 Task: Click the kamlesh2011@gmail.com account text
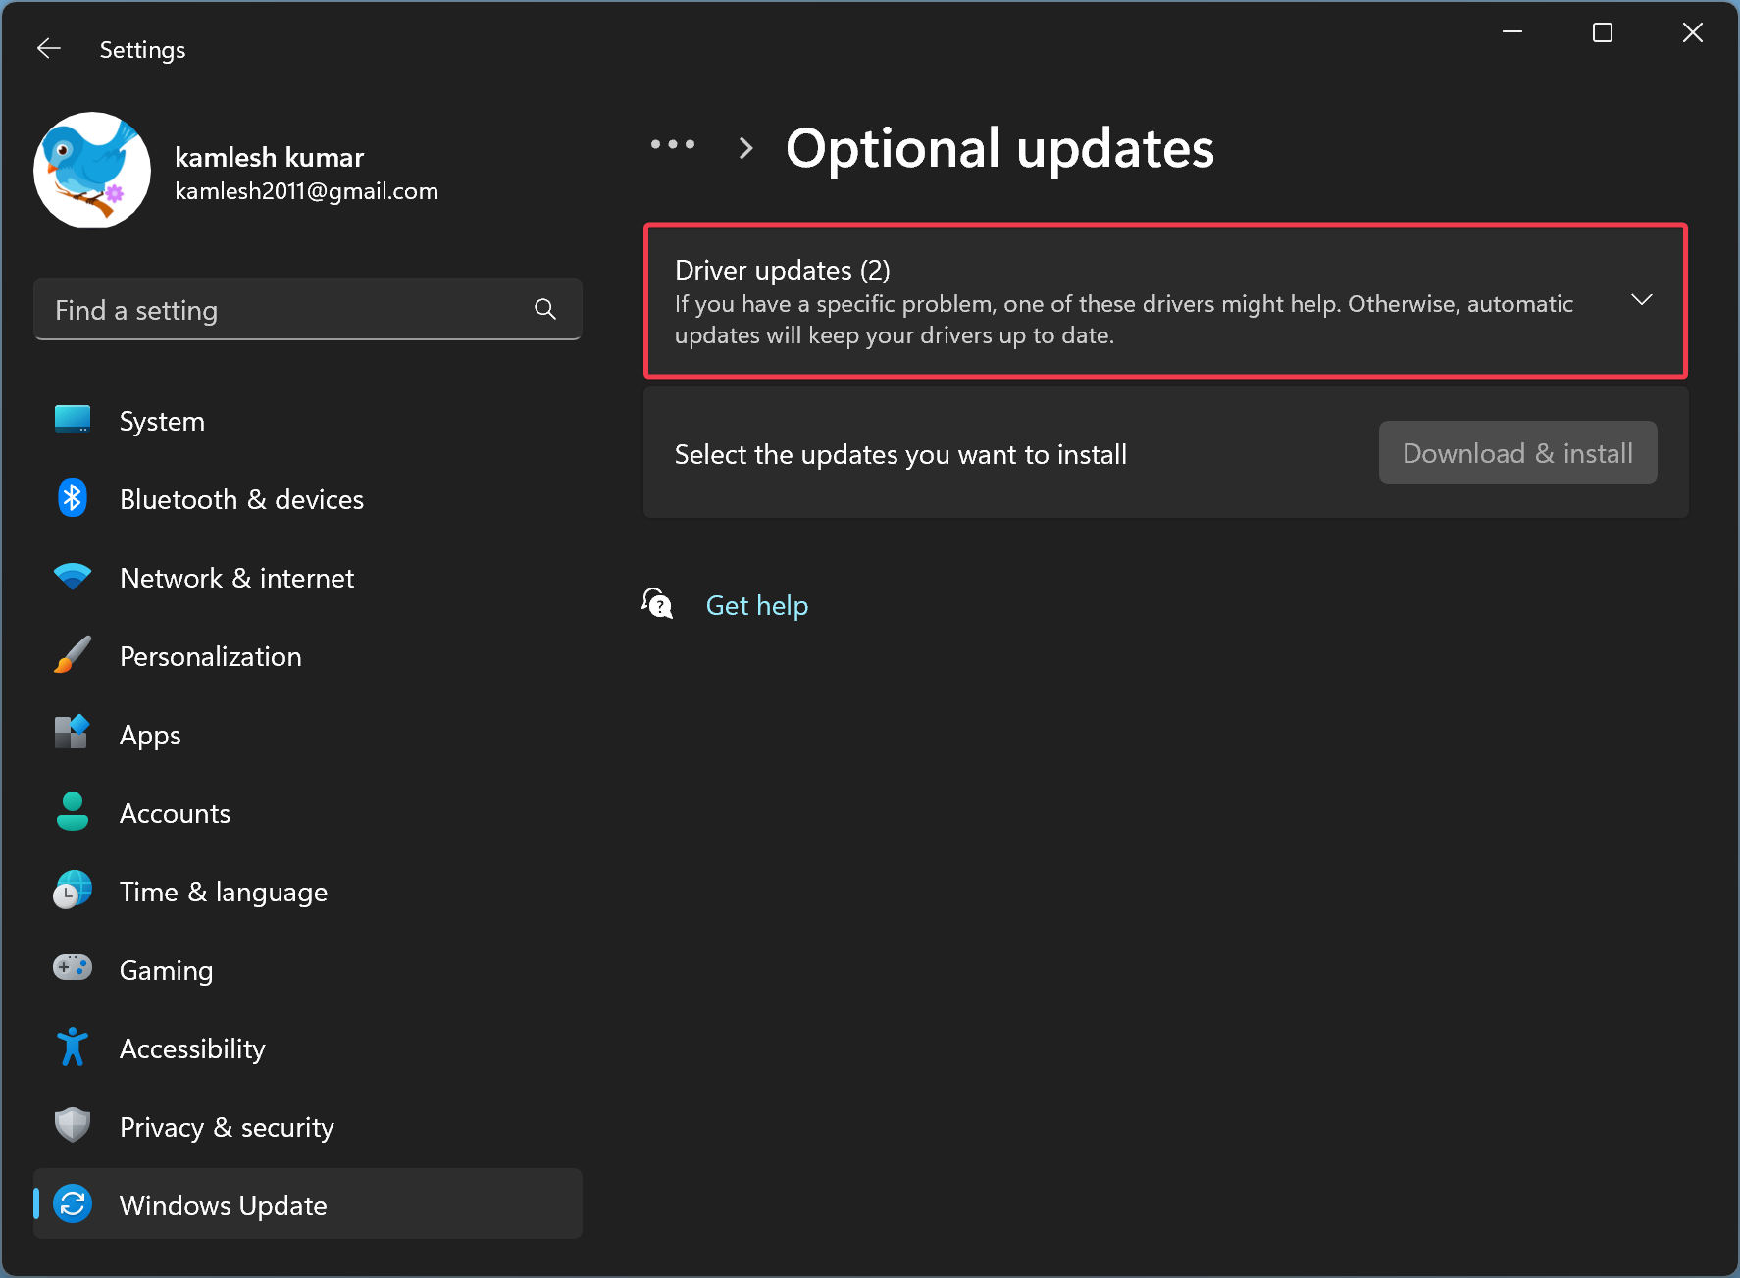point(306,191)
